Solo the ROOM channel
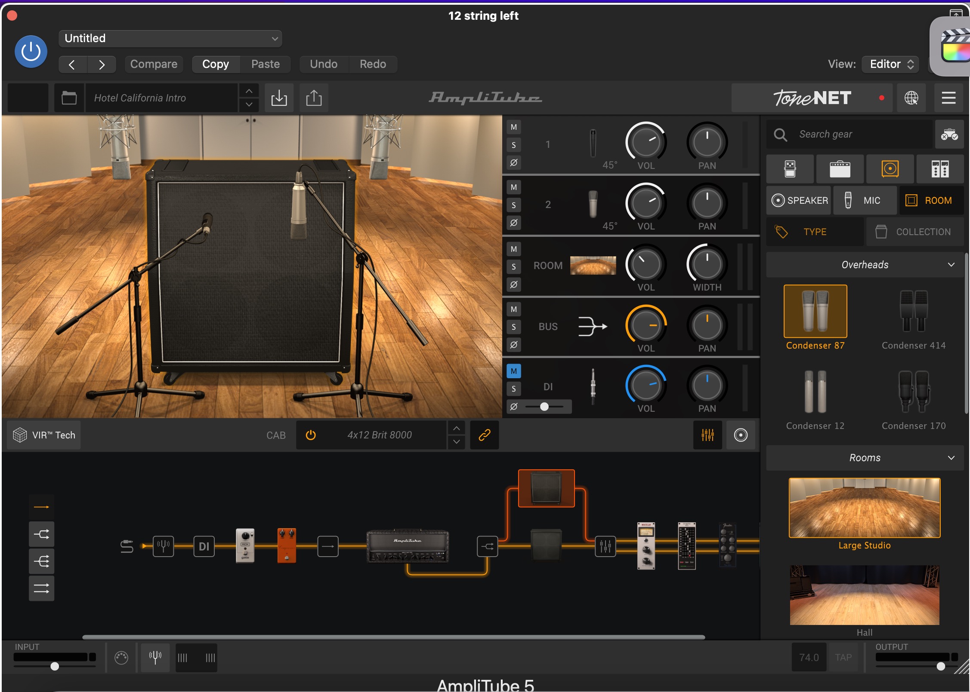The image size is (970, 692). pos(514,266)
